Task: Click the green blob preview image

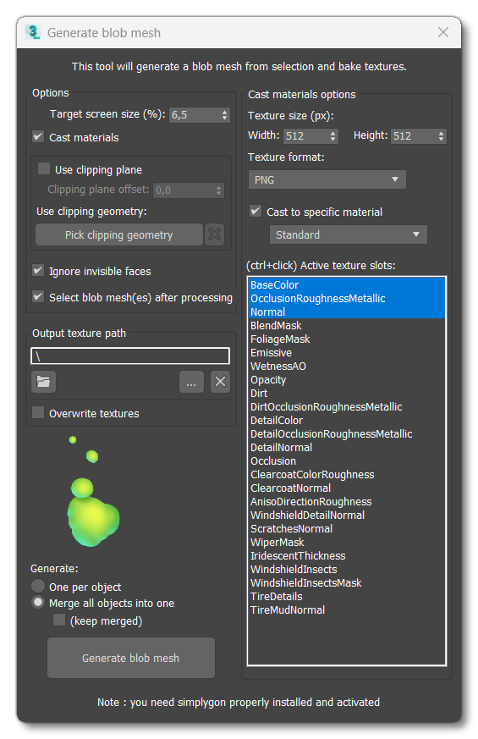Action: tap(93, 493)
